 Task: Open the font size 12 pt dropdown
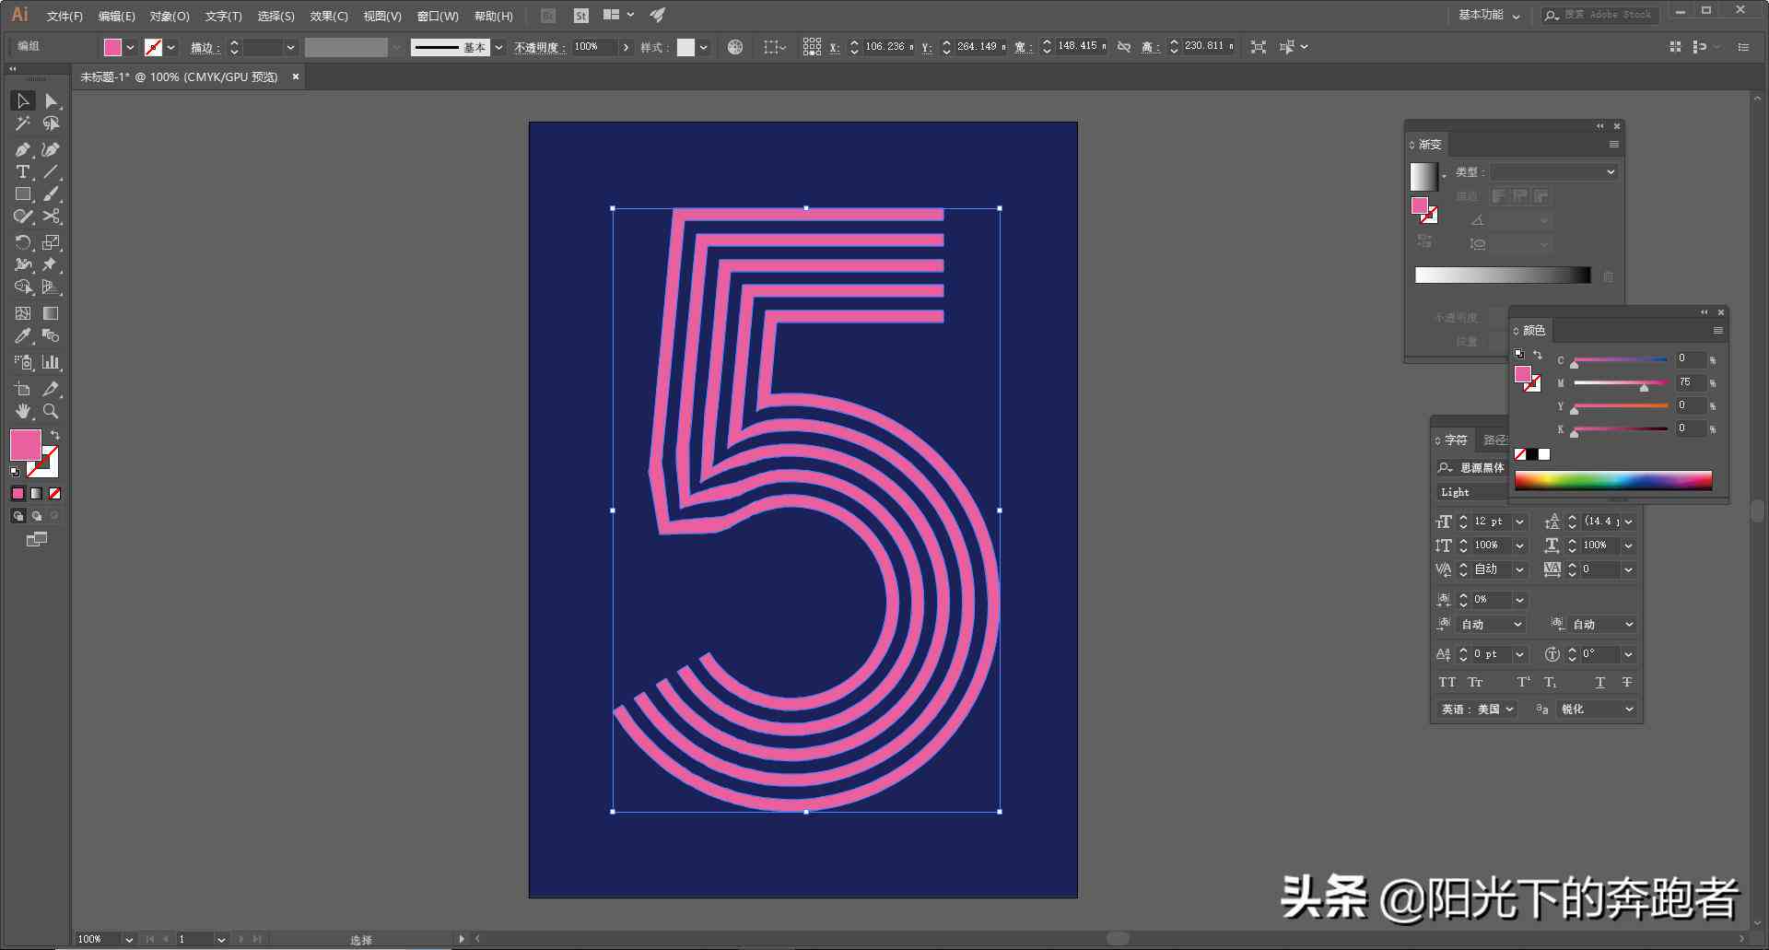click(x=1520, y=522)
